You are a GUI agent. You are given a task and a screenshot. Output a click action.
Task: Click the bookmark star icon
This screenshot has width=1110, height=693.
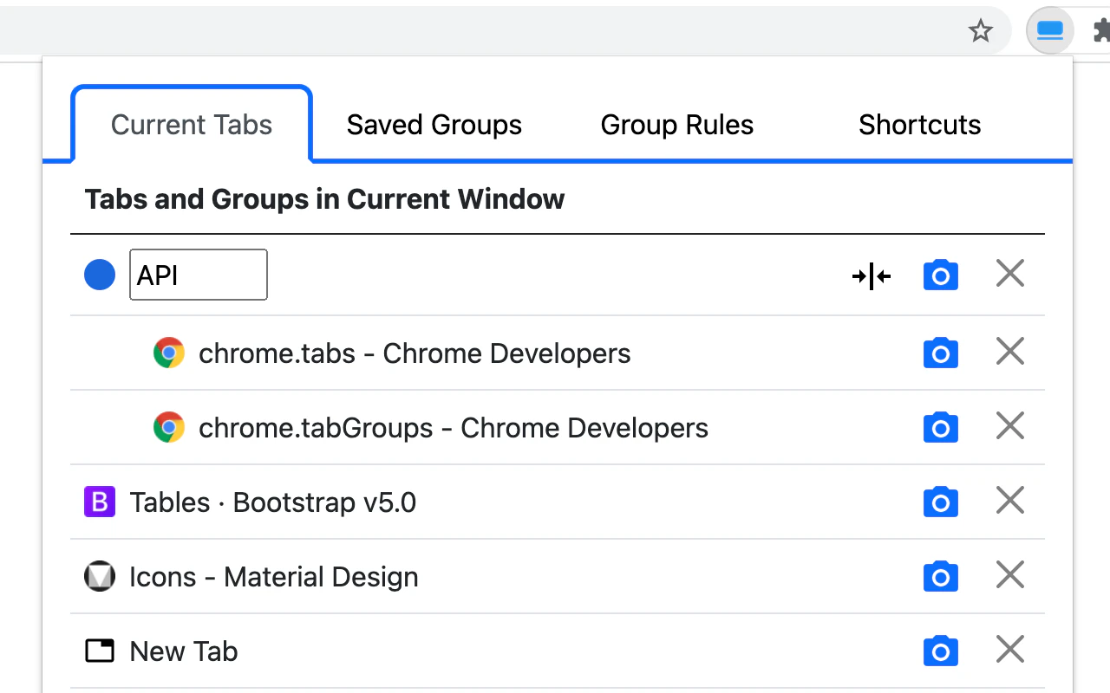(981, 32)
